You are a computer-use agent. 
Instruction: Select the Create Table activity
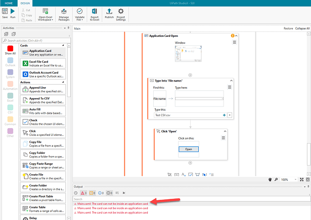click(43, 209)
